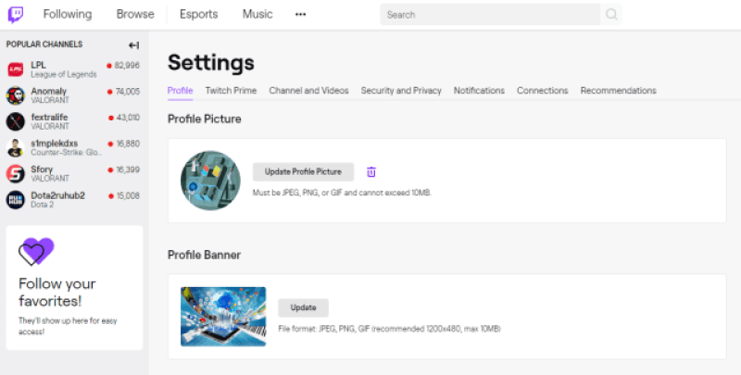Click the search magnifier button

(x=611, y=15)
